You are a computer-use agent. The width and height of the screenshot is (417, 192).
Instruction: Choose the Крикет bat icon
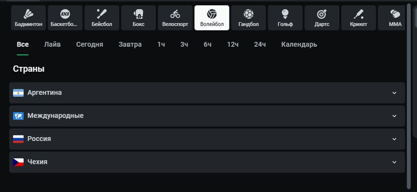[358, 14]
